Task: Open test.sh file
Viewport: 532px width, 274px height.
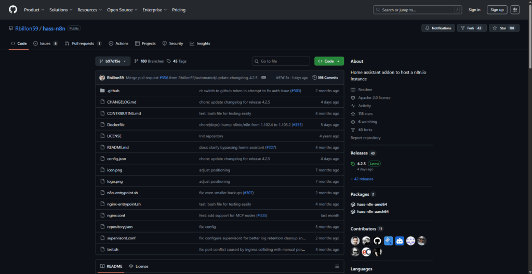Action: [113, 249]
